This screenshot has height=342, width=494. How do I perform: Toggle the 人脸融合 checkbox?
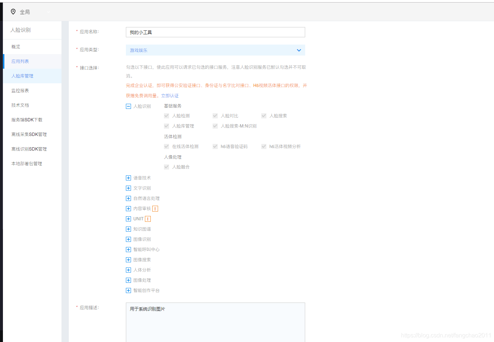(166, 167)
